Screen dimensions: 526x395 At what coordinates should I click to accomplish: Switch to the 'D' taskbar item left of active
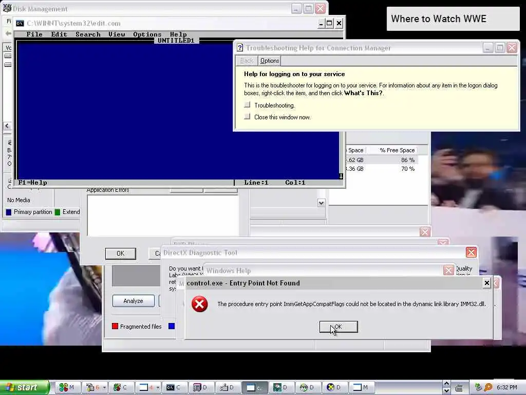tap(227, 387)
